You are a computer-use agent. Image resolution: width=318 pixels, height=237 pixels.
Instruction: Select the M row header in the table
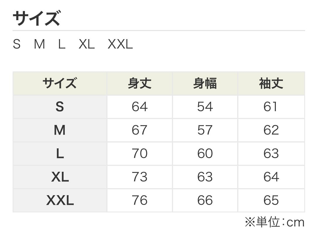(60, 130)
